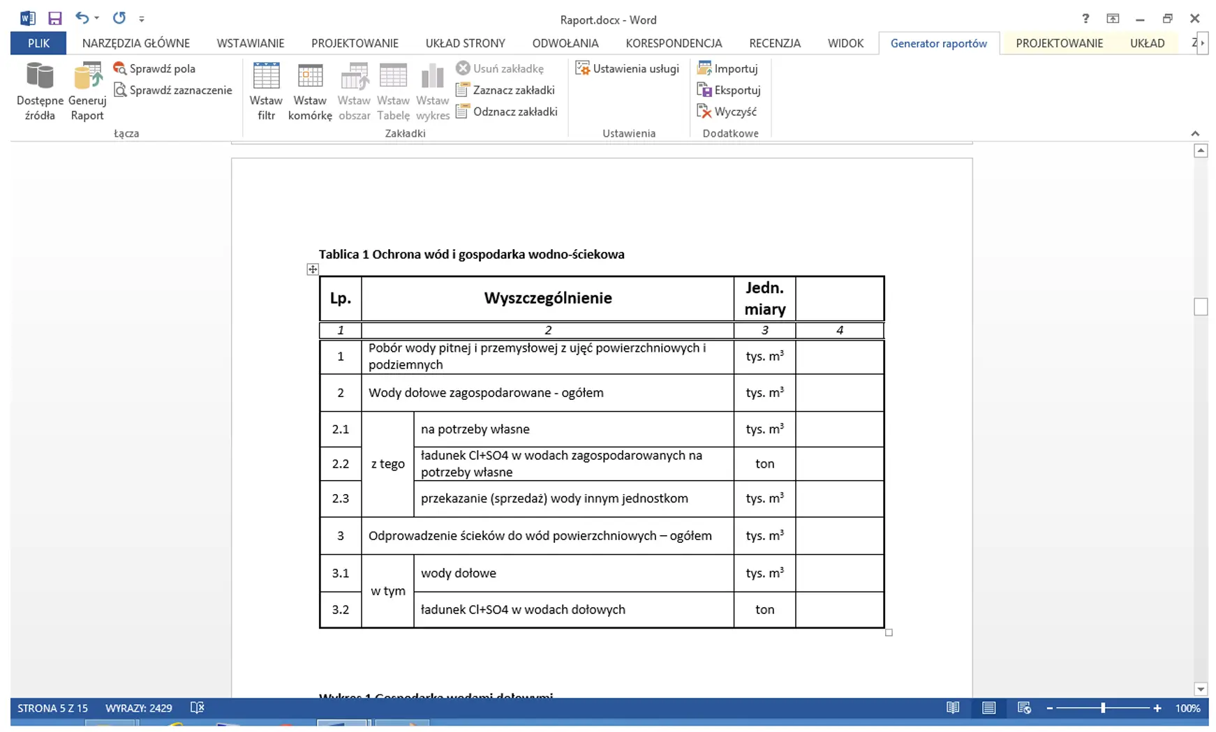Screen dimensions: 1216x732
Task: Open undo history dropdown arrow
Action: pyautogui.click(x=96, y=18)
